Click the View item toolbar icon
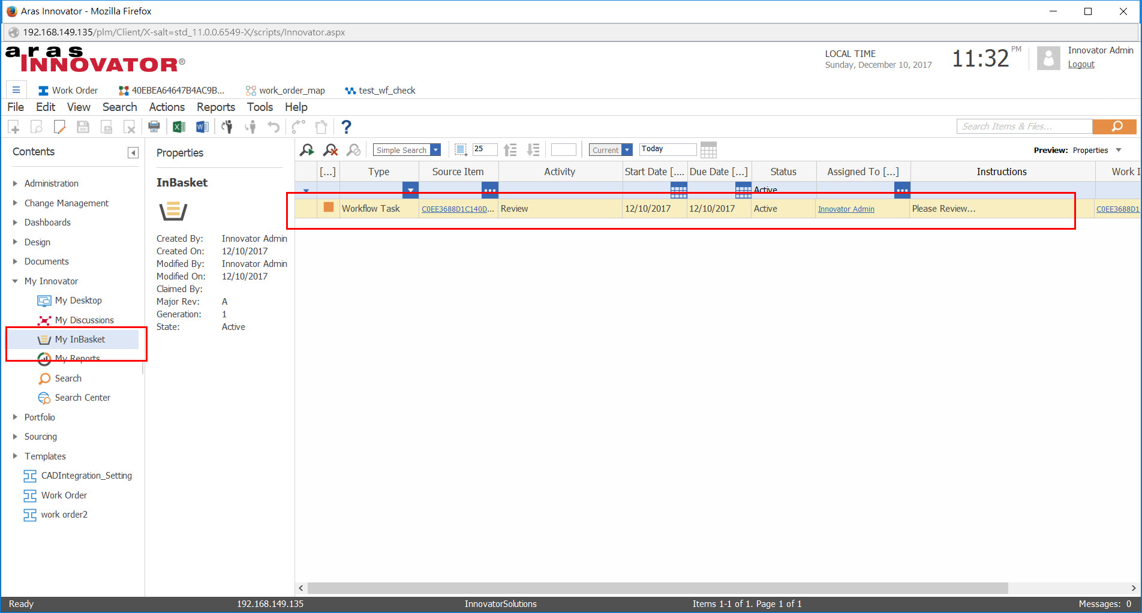 pos(37,127)
